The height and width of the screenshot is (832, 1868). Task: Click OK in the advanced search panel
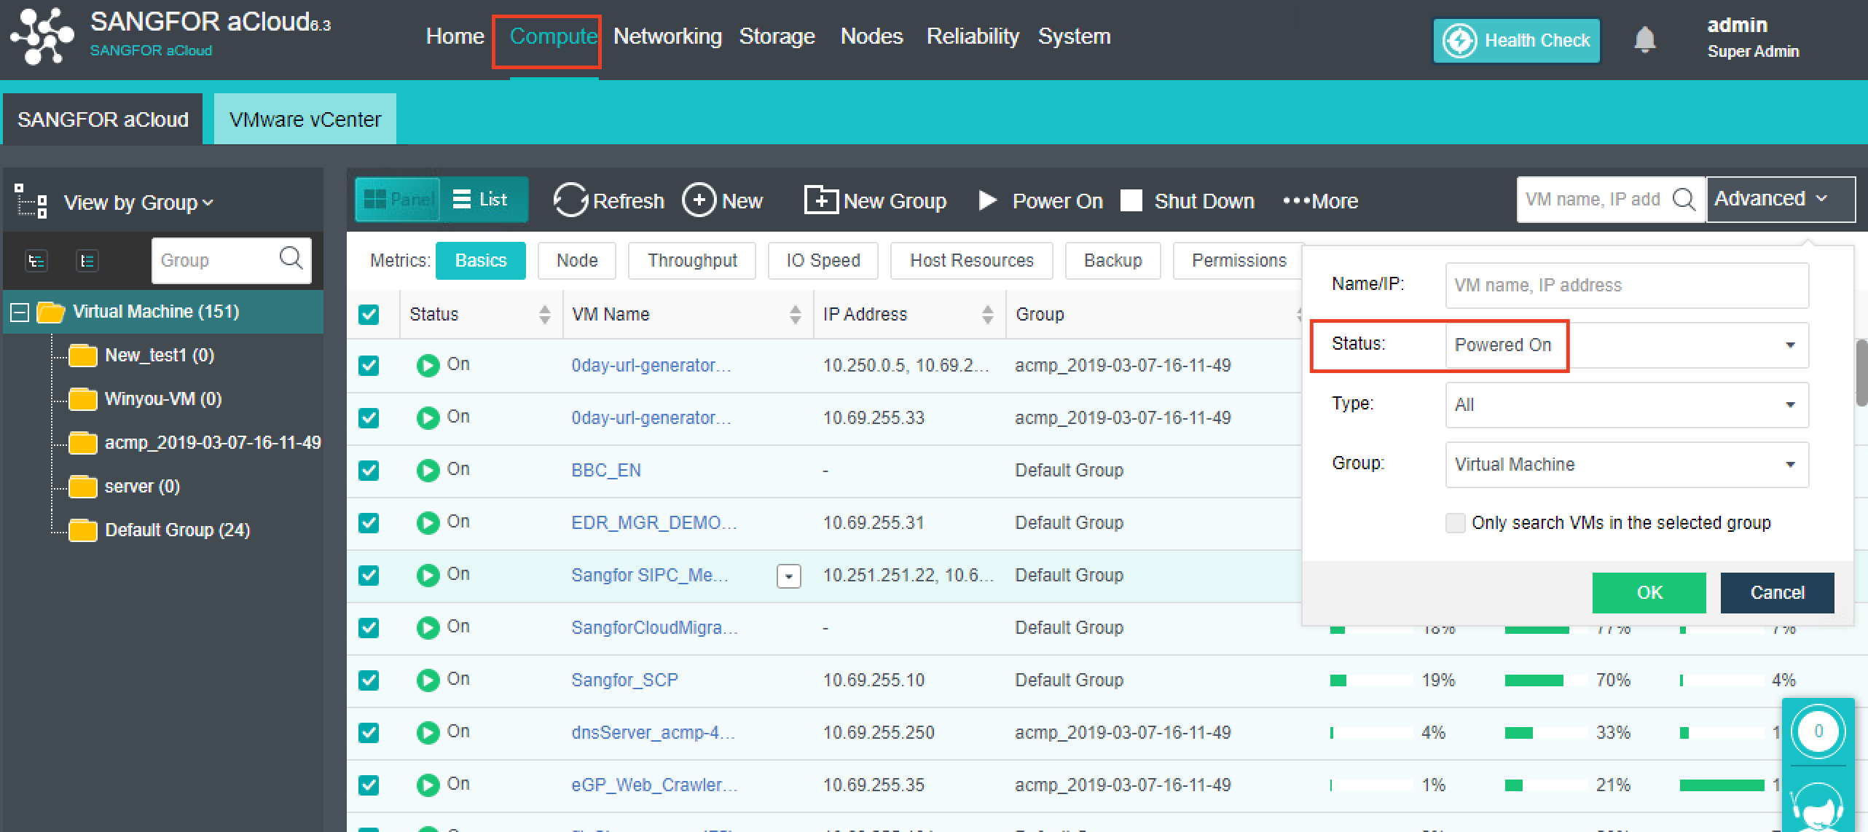tap(1649, 592)
